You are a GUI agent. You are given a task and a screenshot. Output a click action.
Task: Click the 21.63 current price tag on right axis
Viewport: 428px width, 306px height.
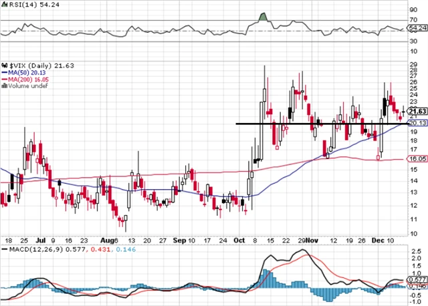coord(417,111)
